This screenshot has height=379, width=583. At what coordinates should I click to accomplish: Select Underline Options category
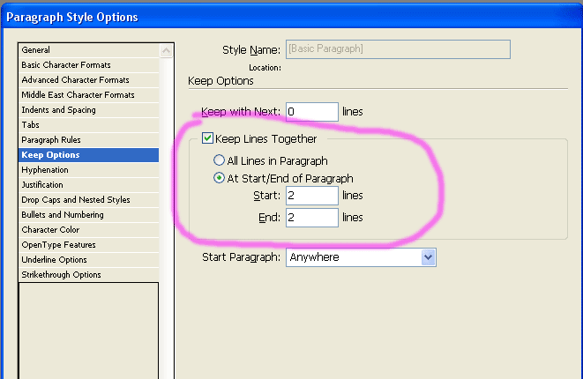click(x=88, y=260)
